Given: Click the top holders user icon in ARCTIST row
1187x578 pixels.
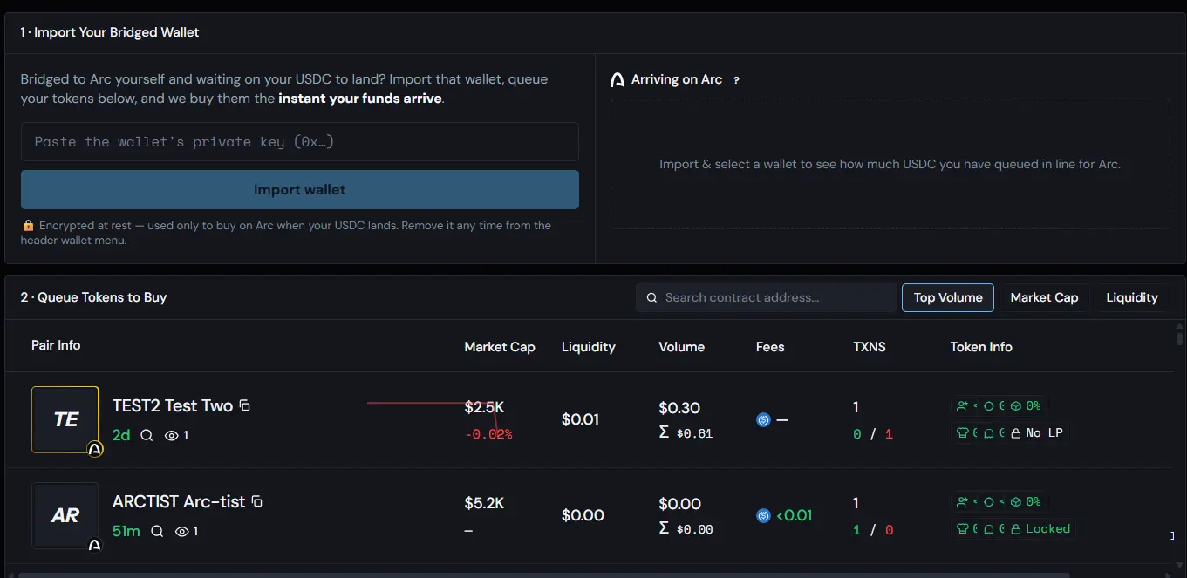Looking at the screenshot, I should 962,501.
